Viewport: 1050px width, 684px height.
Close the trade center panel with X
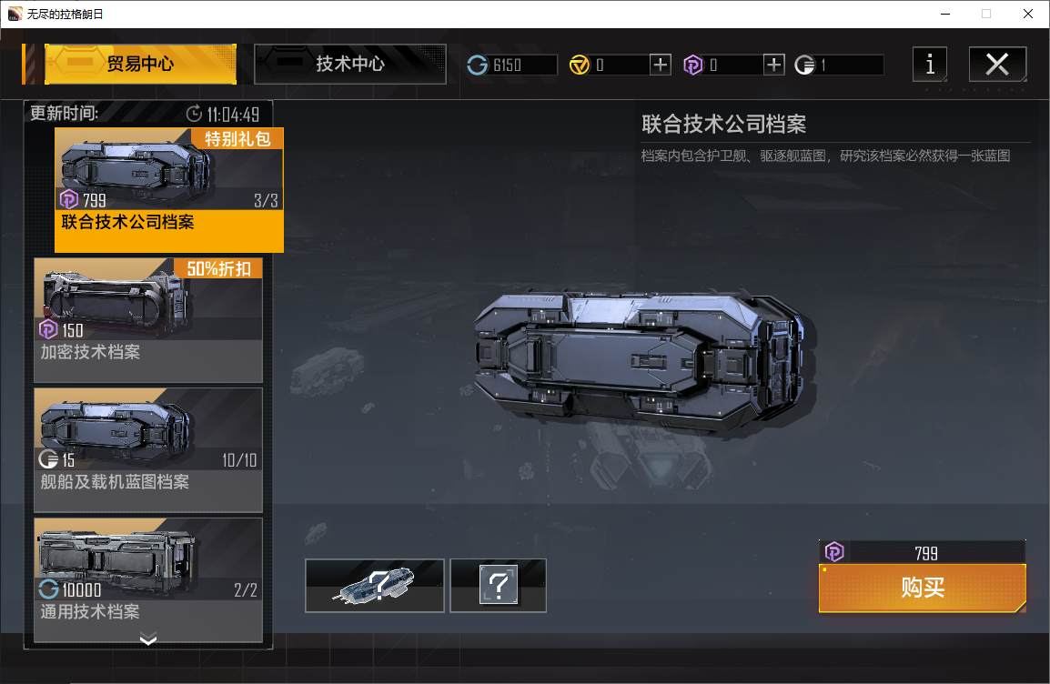tap(997, 65)
